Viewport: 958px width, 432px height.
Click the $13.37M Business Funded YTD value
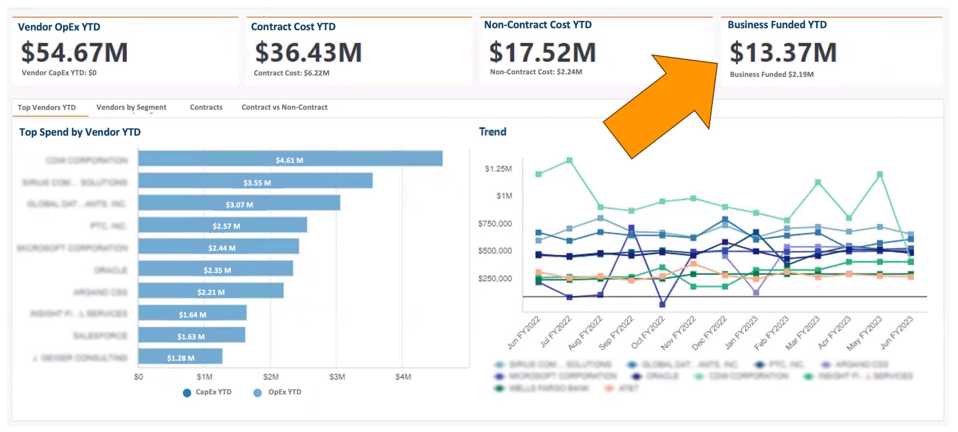tap(783, 52)
